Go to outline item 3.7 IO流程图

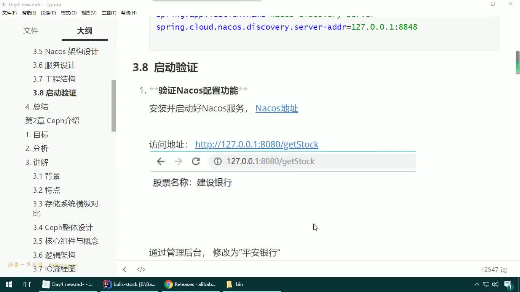(x=54, y=269)
